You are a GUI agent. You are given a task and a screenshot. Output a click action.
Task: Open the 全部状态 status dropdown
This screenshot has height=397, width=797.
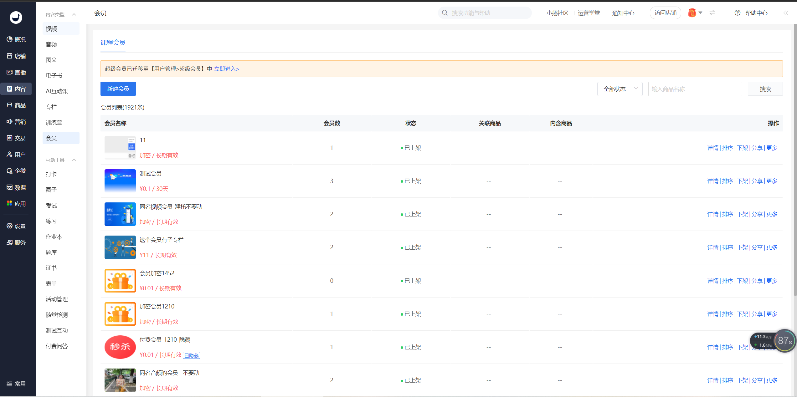pyautogui.click(x=620, y=89)
